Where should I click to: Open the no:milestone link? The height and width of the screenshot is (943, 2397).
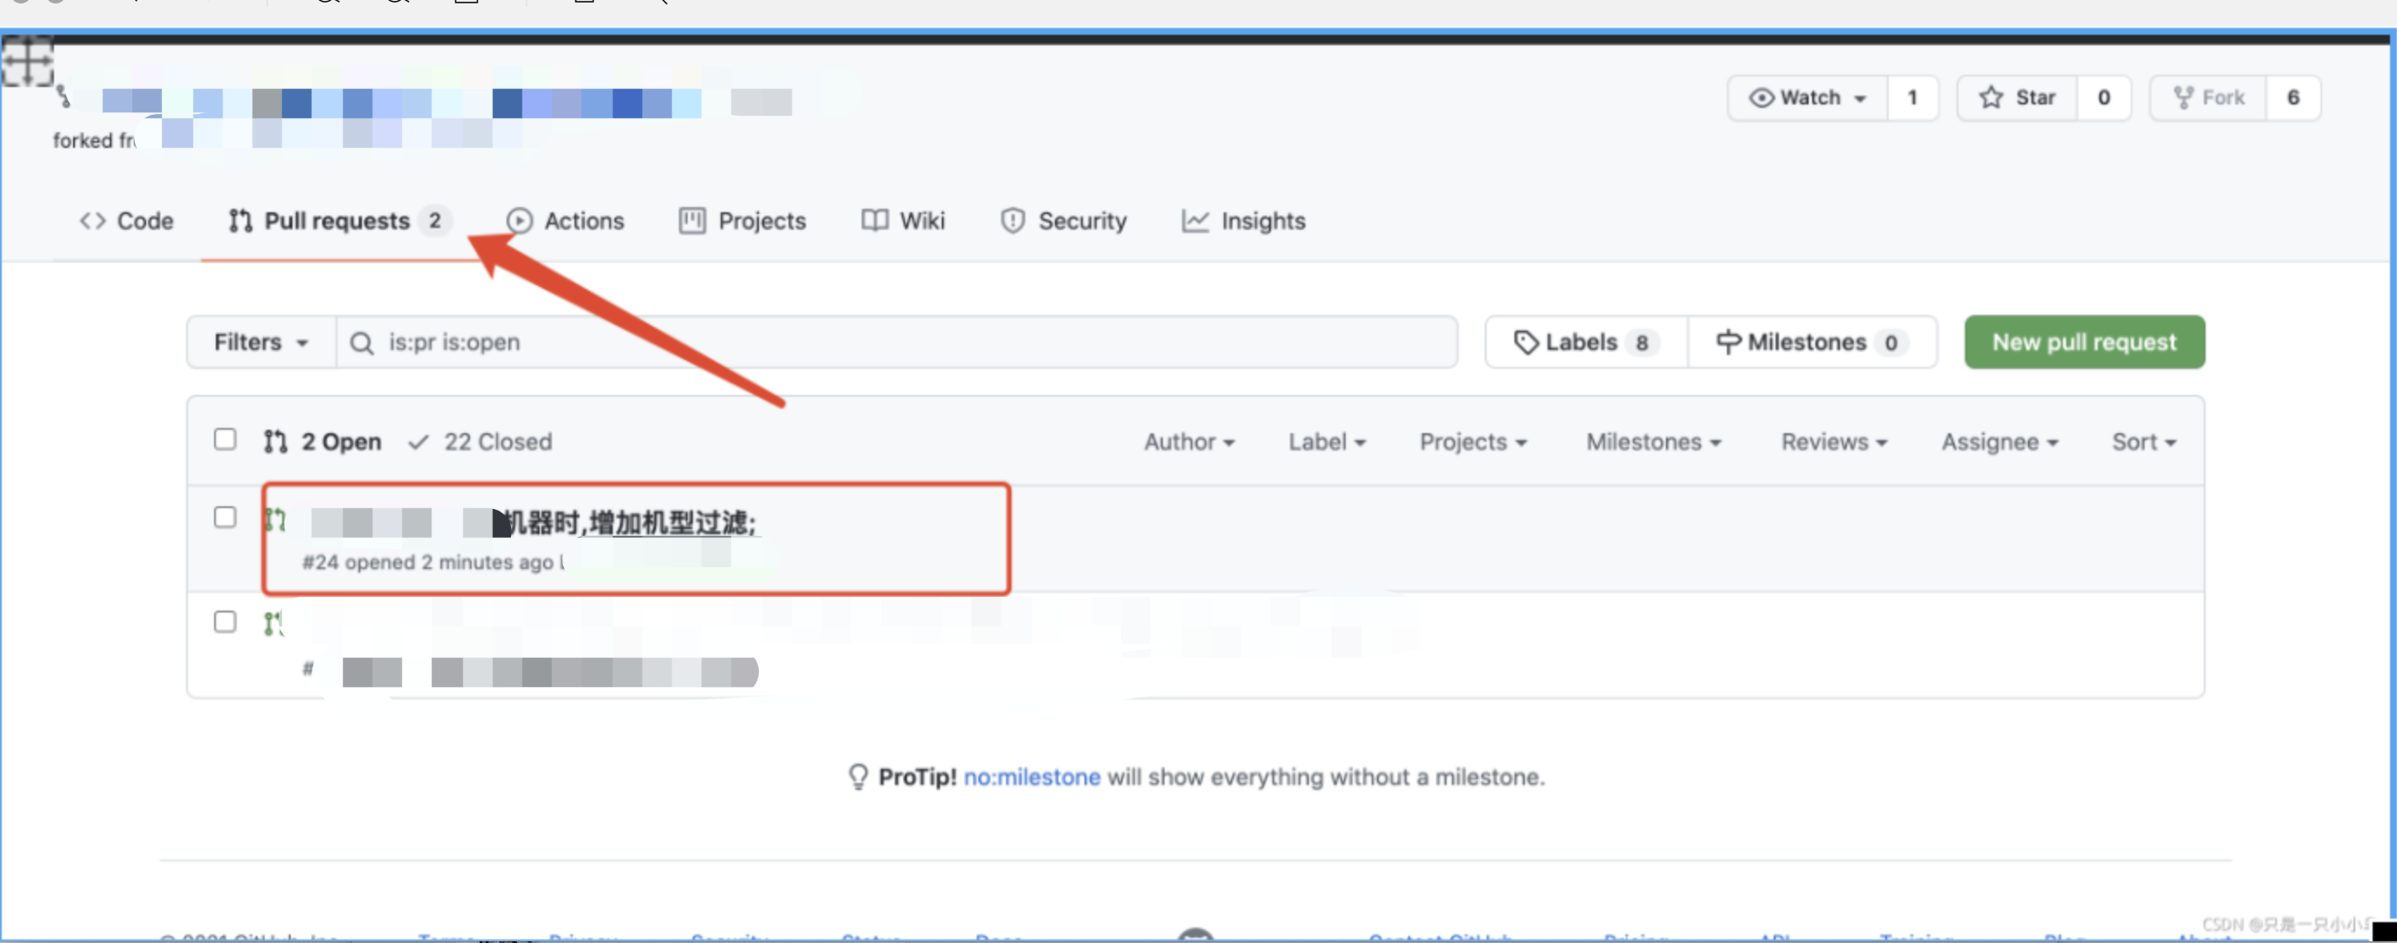point(1031,777)
